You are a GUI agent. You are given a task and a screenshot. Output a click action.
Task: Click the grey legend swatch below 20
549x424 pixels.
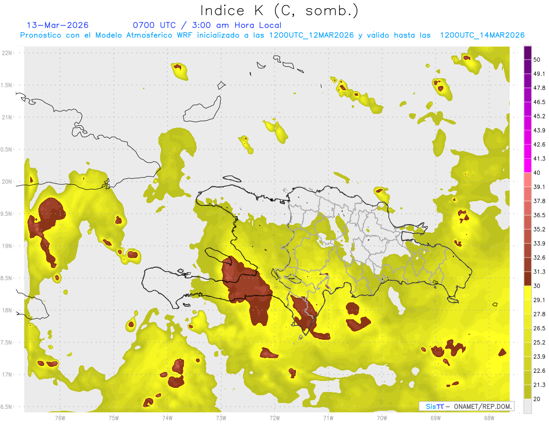pos(527,406)
